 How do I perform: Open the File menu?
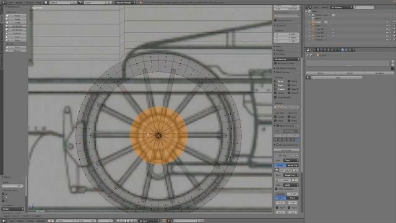pos(11,2)
